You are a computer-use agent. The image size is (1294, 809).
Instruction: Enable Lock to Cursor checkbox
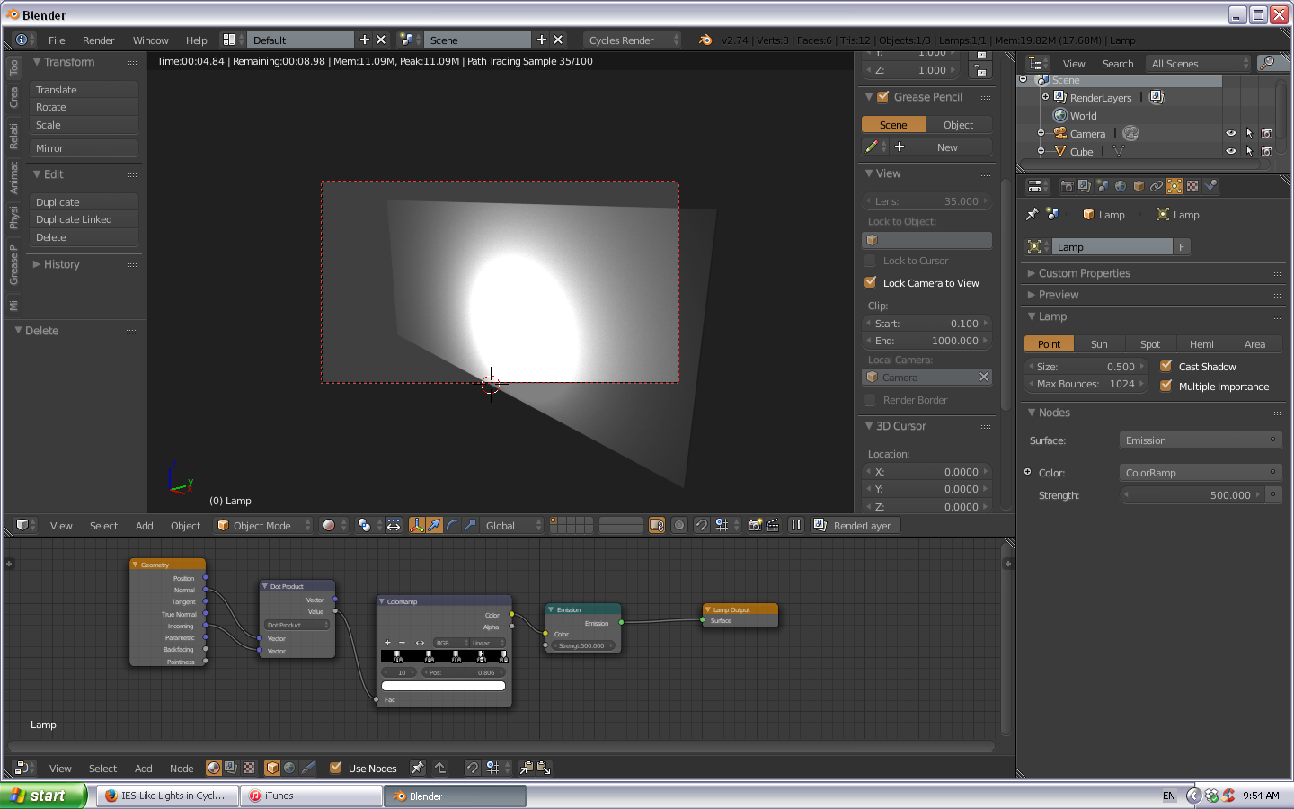[x=870, y=261]
